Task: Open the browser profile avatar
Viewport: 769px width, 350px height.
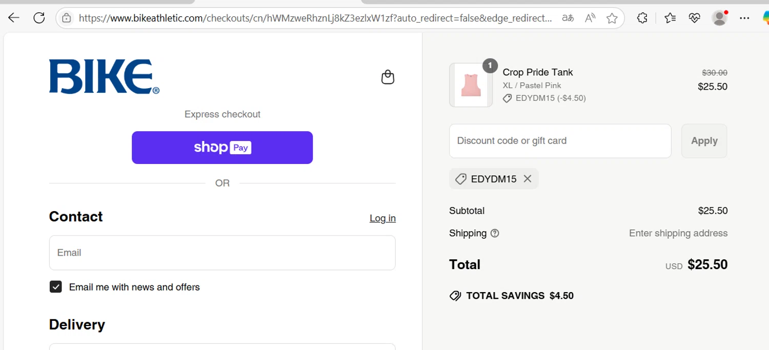Action: pyautogui.click(x=720, y=18)
